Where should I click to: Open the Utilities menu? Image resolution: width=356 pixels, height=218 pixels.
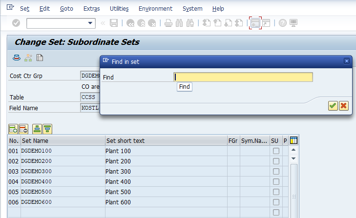(119, 9)
